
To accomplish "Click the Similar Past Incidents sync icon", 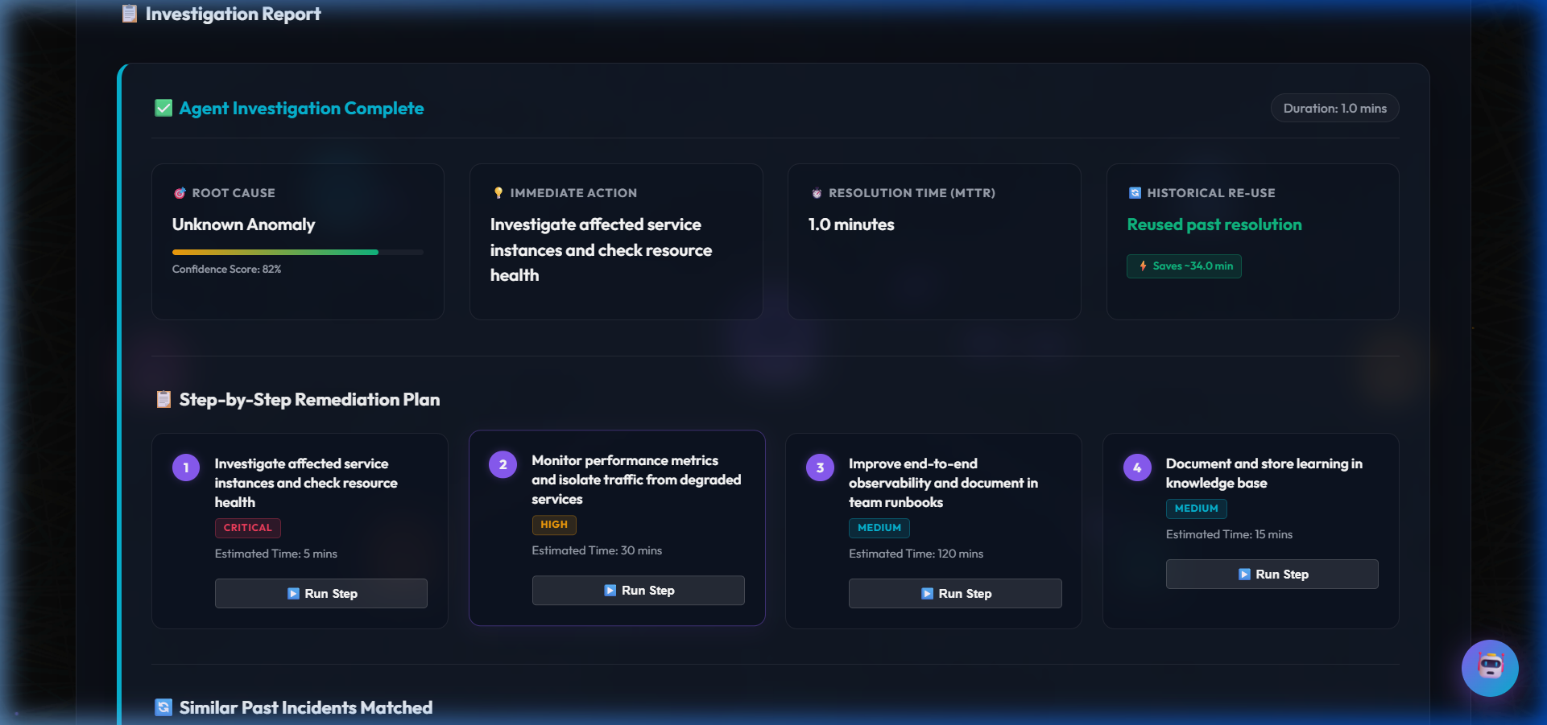I will coord(163,707).
